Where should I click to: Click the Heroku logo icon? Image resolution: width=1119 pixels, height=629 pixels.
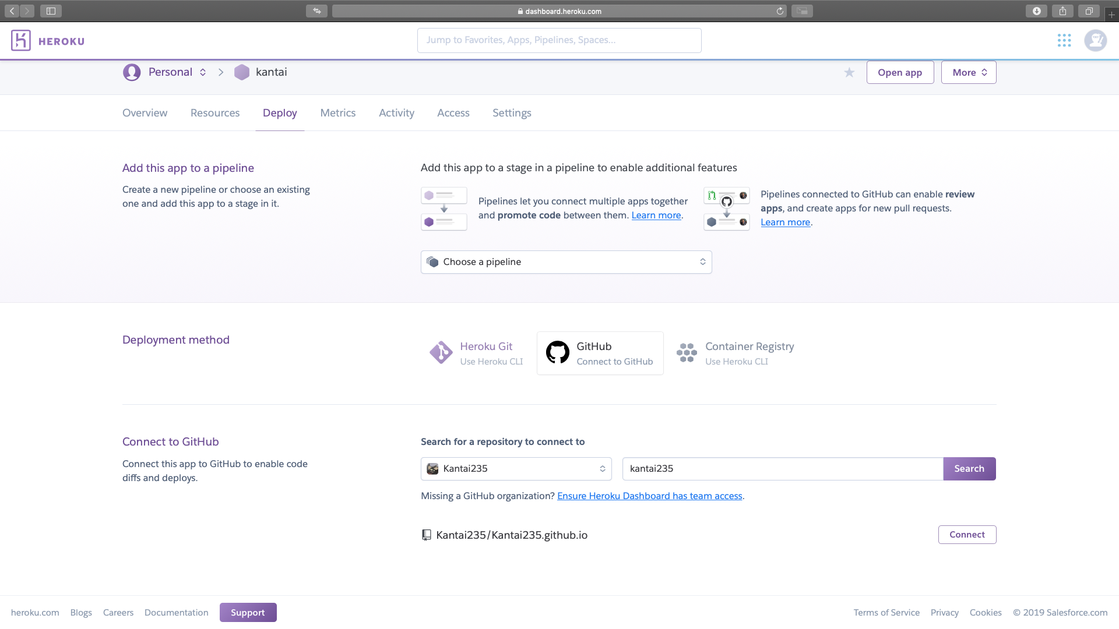(21, 40)
